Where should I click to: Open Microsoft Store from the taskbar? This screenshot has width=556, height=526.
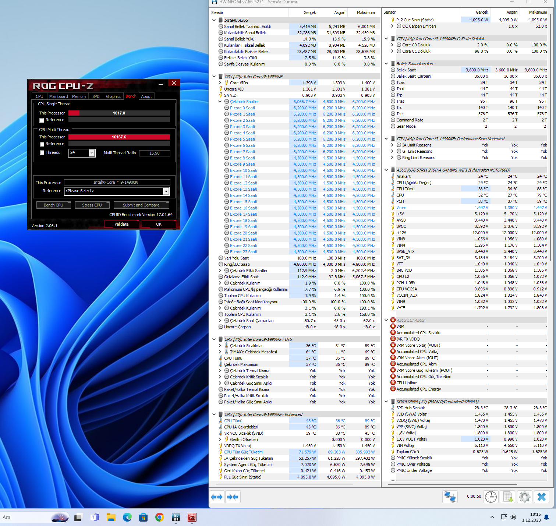point(144,518)
